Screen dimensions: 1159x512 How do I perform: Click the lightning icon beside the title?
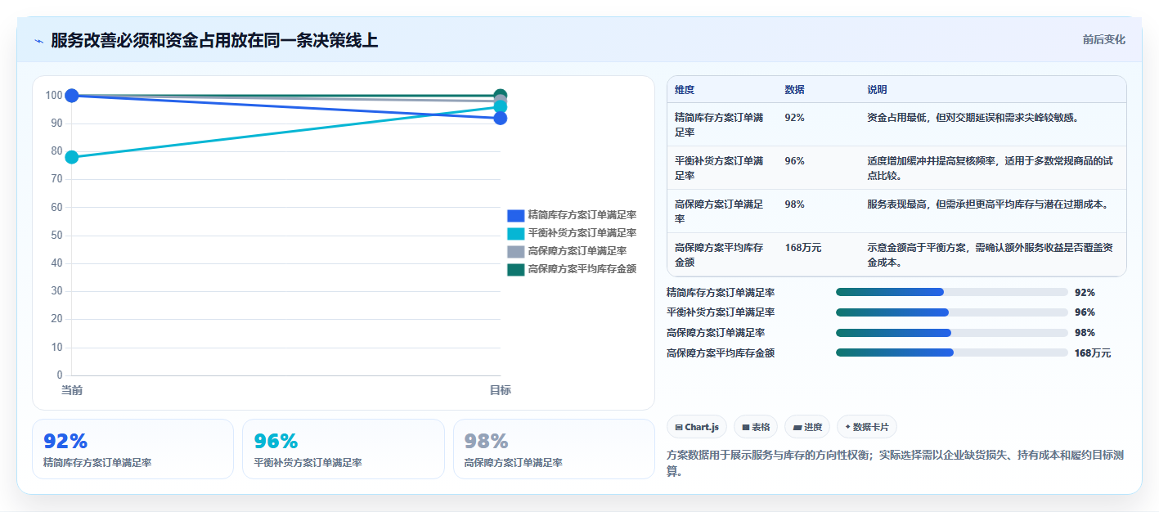pos(39,41)
